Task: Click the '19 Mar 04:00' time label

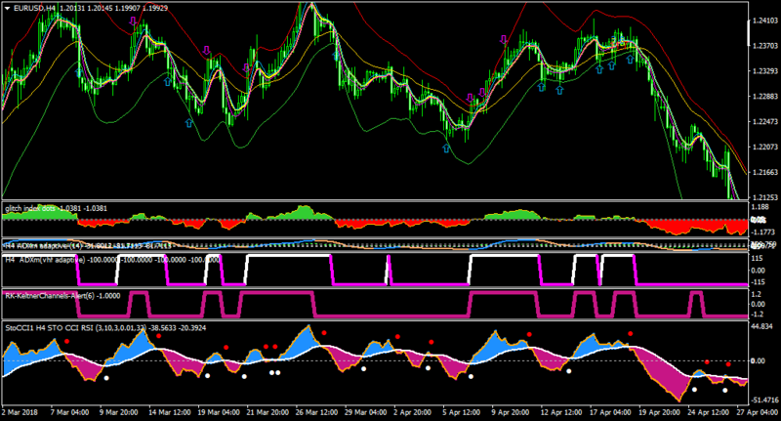Action: point(219,412)
